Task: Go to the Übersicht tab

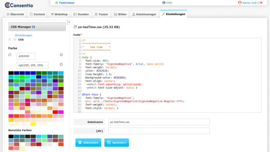Action: coord(15,14)
